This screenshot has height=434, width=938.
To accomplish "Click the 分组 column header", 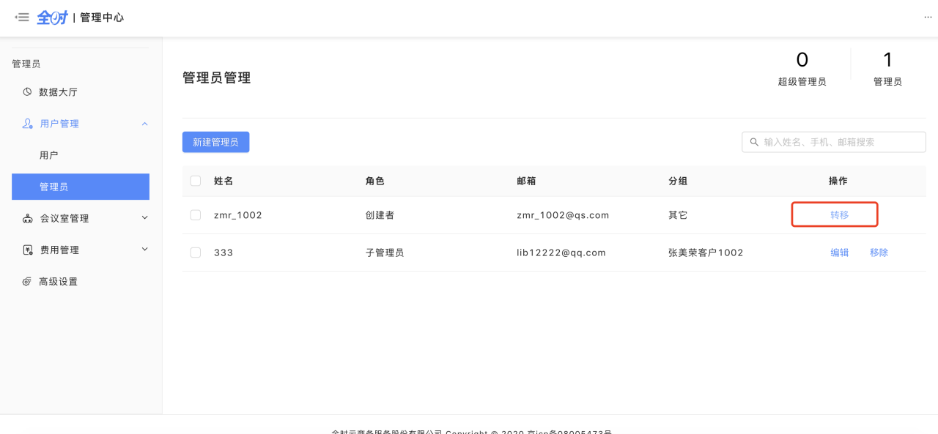I will 678,181.
